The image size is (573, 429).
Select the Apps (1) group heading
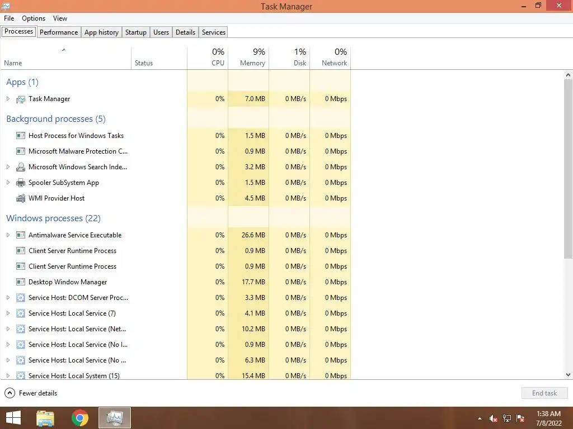22,82
